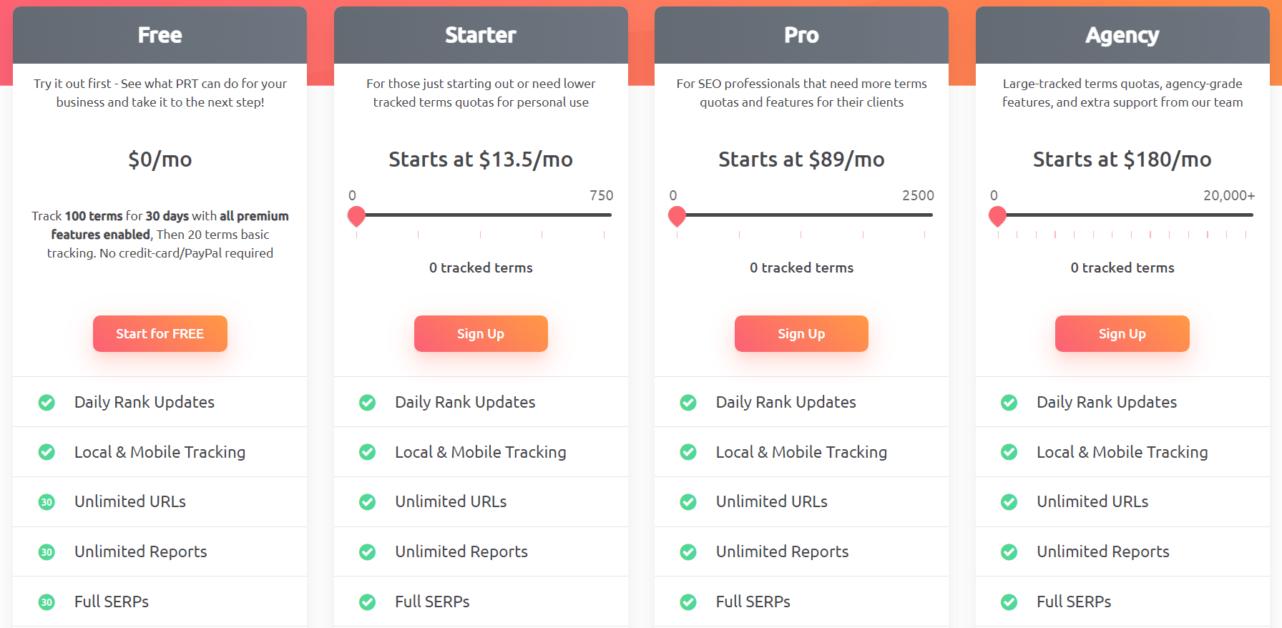Click the green checkmark beside Daily Rank Updates in Starter
This screenshot has height=628, width=1282.
(x=367, y=402)
